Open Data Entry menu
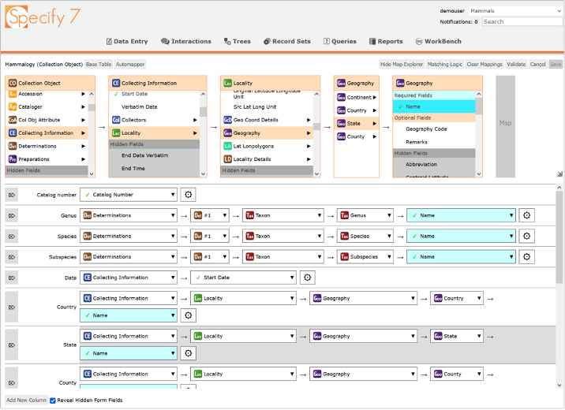This screenshot has width=565, height=410. click(127, 42)
